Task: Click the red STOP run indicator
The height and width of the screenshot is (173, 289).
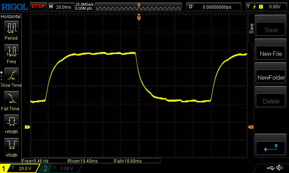Action: point(38,6)
